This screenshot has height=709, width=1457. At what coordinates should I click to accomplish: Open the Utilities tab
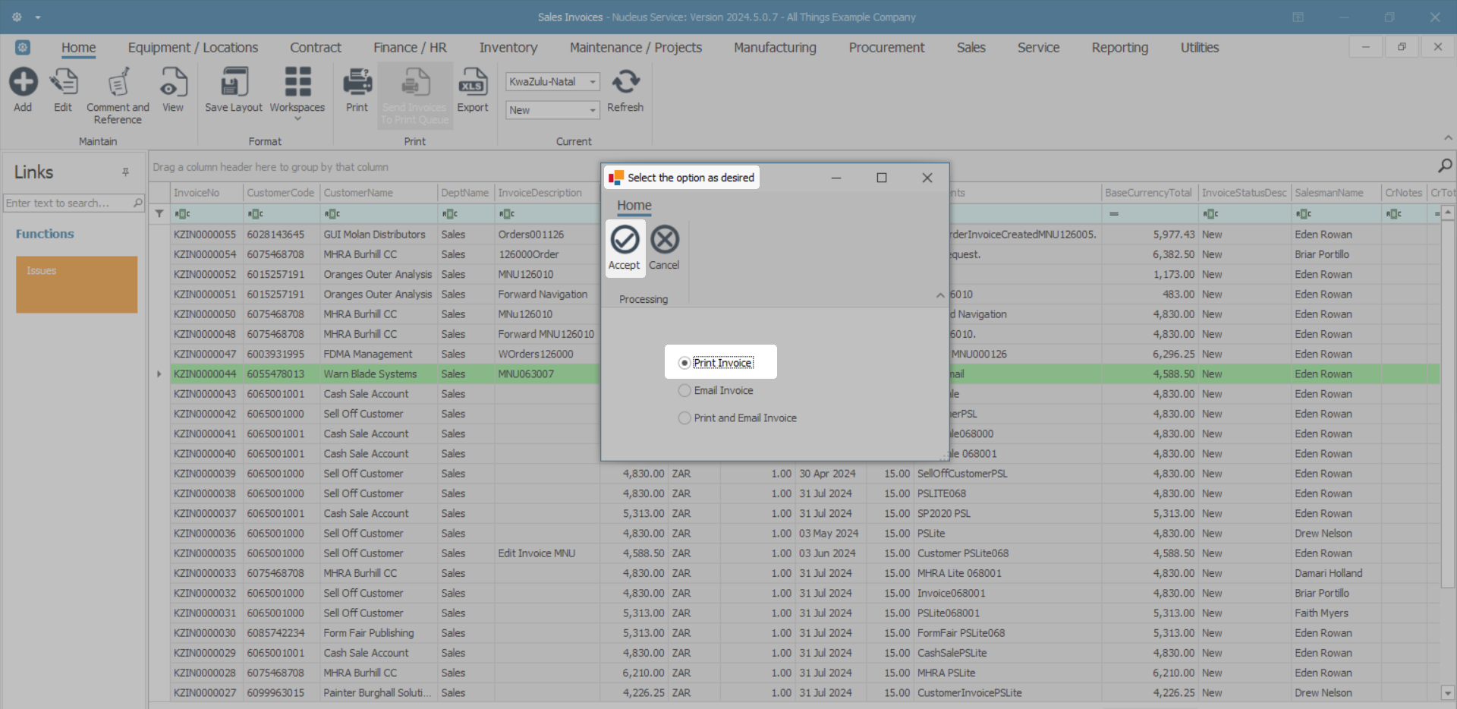point(1199,48)
